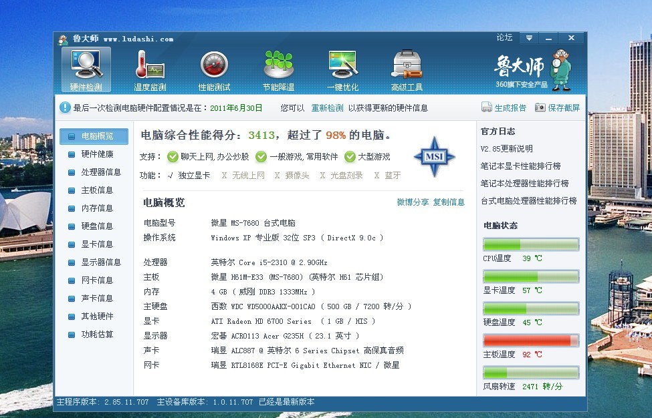Click 保存截屏 to save a screenshot
The height and width of the screenshot is (418, 652).
(557, 108)
